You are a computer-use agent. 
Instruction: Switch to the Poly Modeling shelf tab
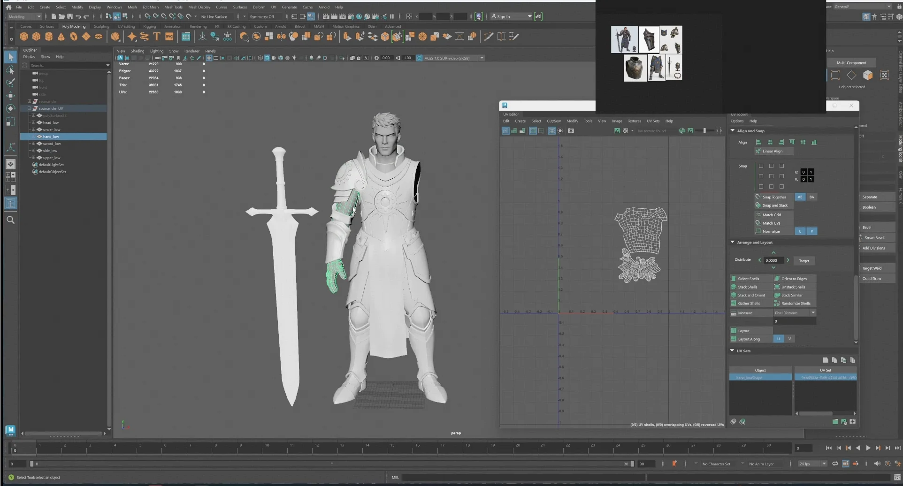tap(74, 26)
